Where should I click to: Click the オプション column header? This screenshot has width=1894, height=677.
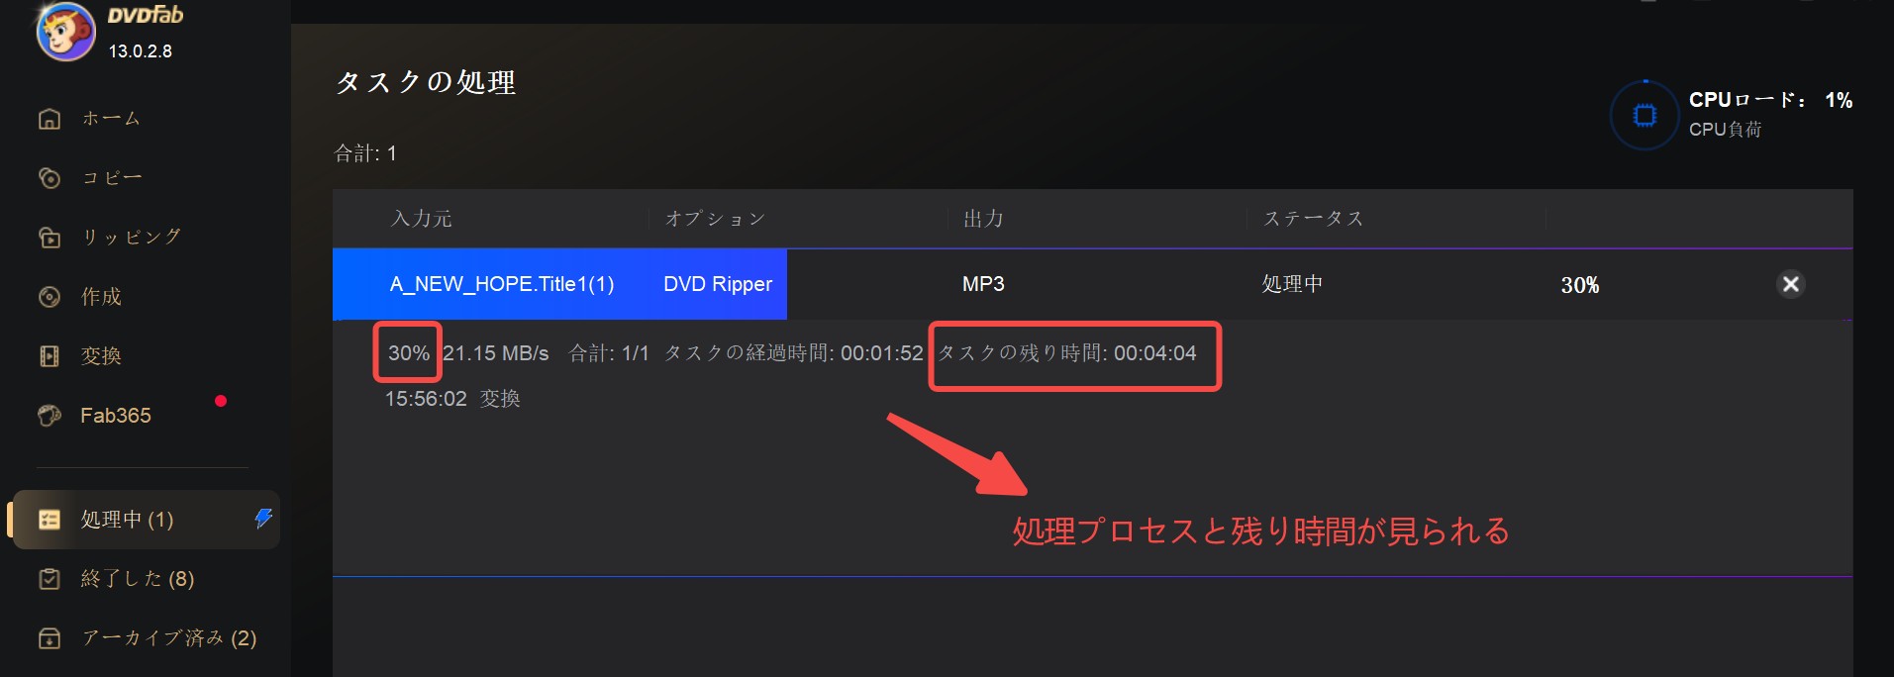(x=716, y=219)
